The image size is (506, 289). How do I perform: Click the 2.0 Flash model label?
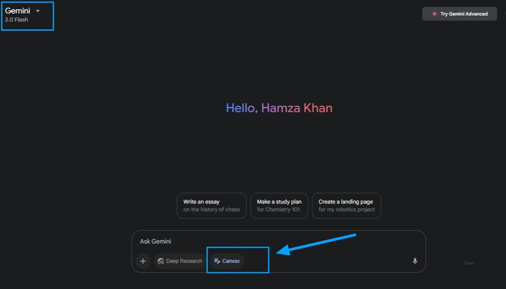click(x=16, y=20)
